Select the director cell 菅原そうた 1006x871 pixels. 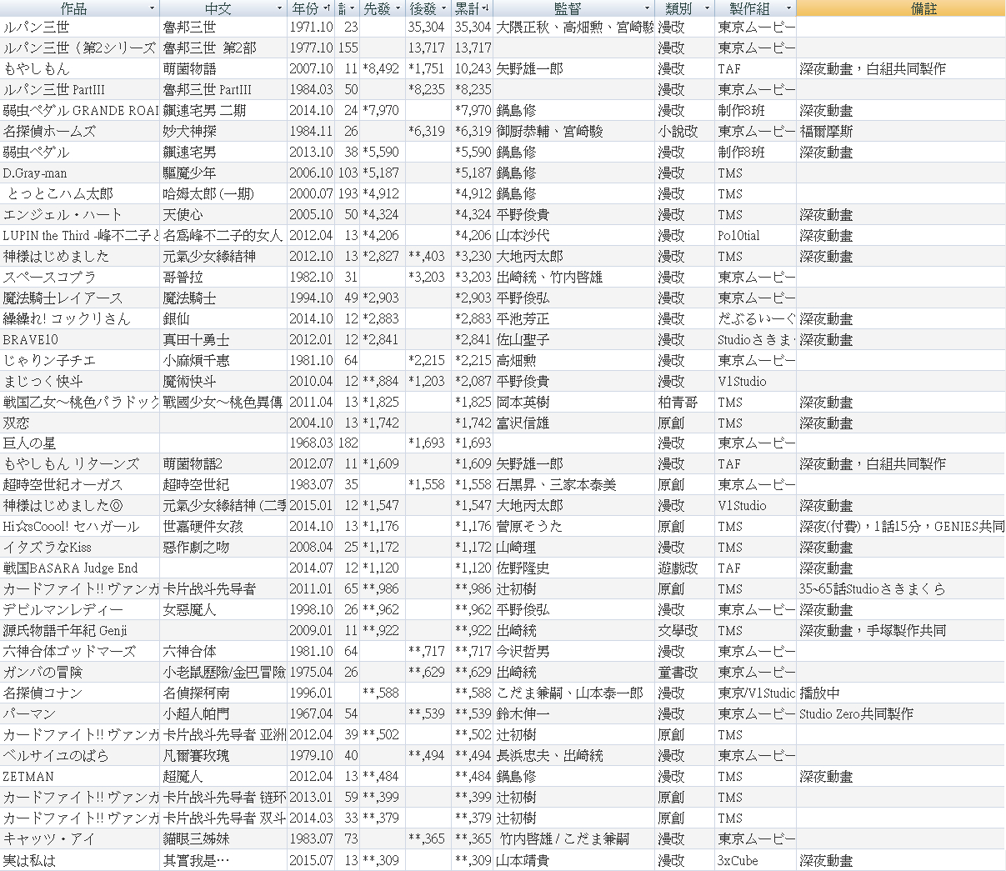tap(574, 526)
